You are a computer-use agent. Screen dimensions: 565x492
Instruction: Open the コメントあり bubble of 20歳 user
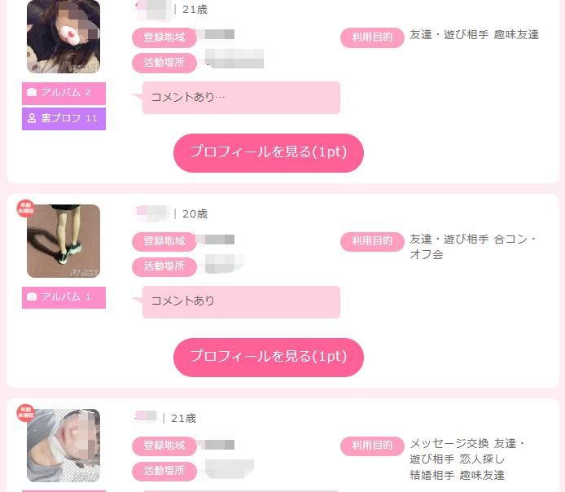click(x=241, y=302)
